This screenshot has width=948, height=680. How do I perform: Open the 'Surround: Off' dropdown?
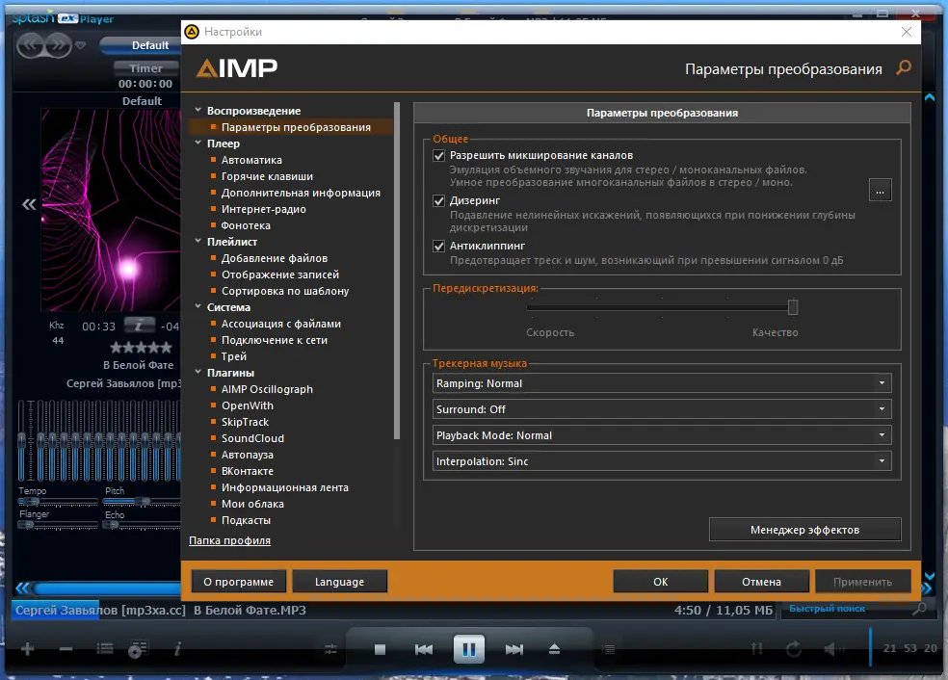point(662,409)
